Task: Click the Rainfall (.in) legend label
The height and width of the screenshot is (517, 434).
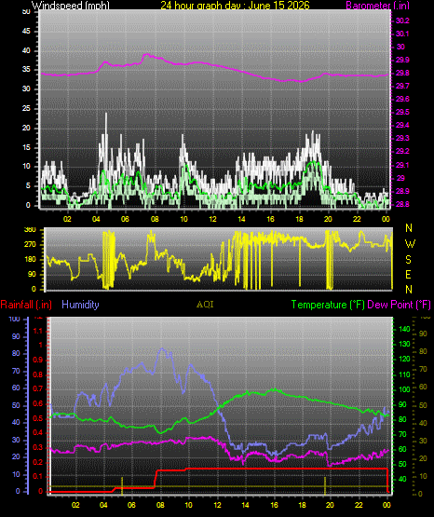Action: point(26,305)
